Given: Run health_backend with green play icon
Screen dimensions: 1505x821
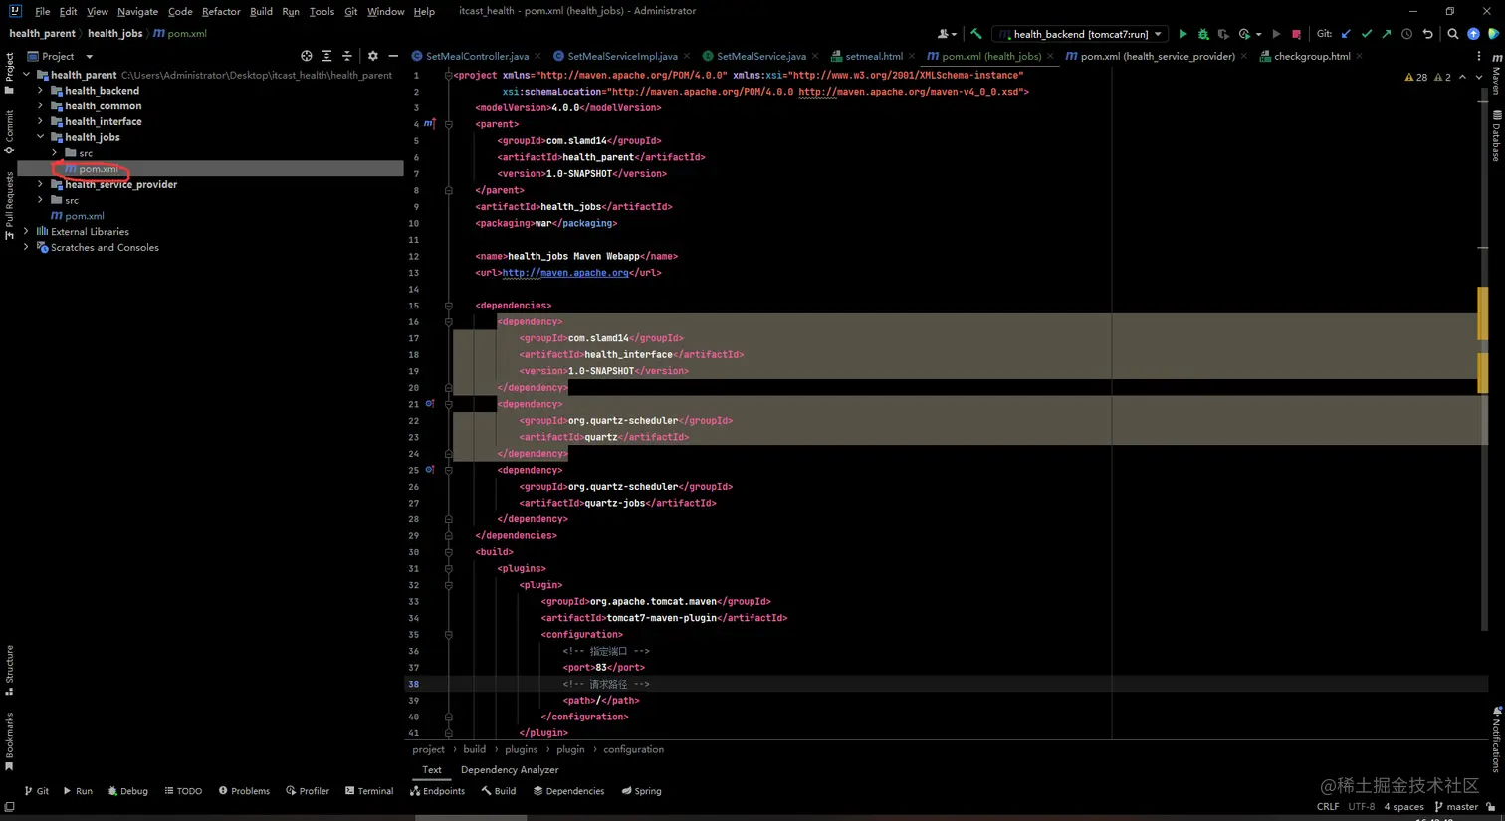Looking at the screenshot, I should click(1182, 34).
